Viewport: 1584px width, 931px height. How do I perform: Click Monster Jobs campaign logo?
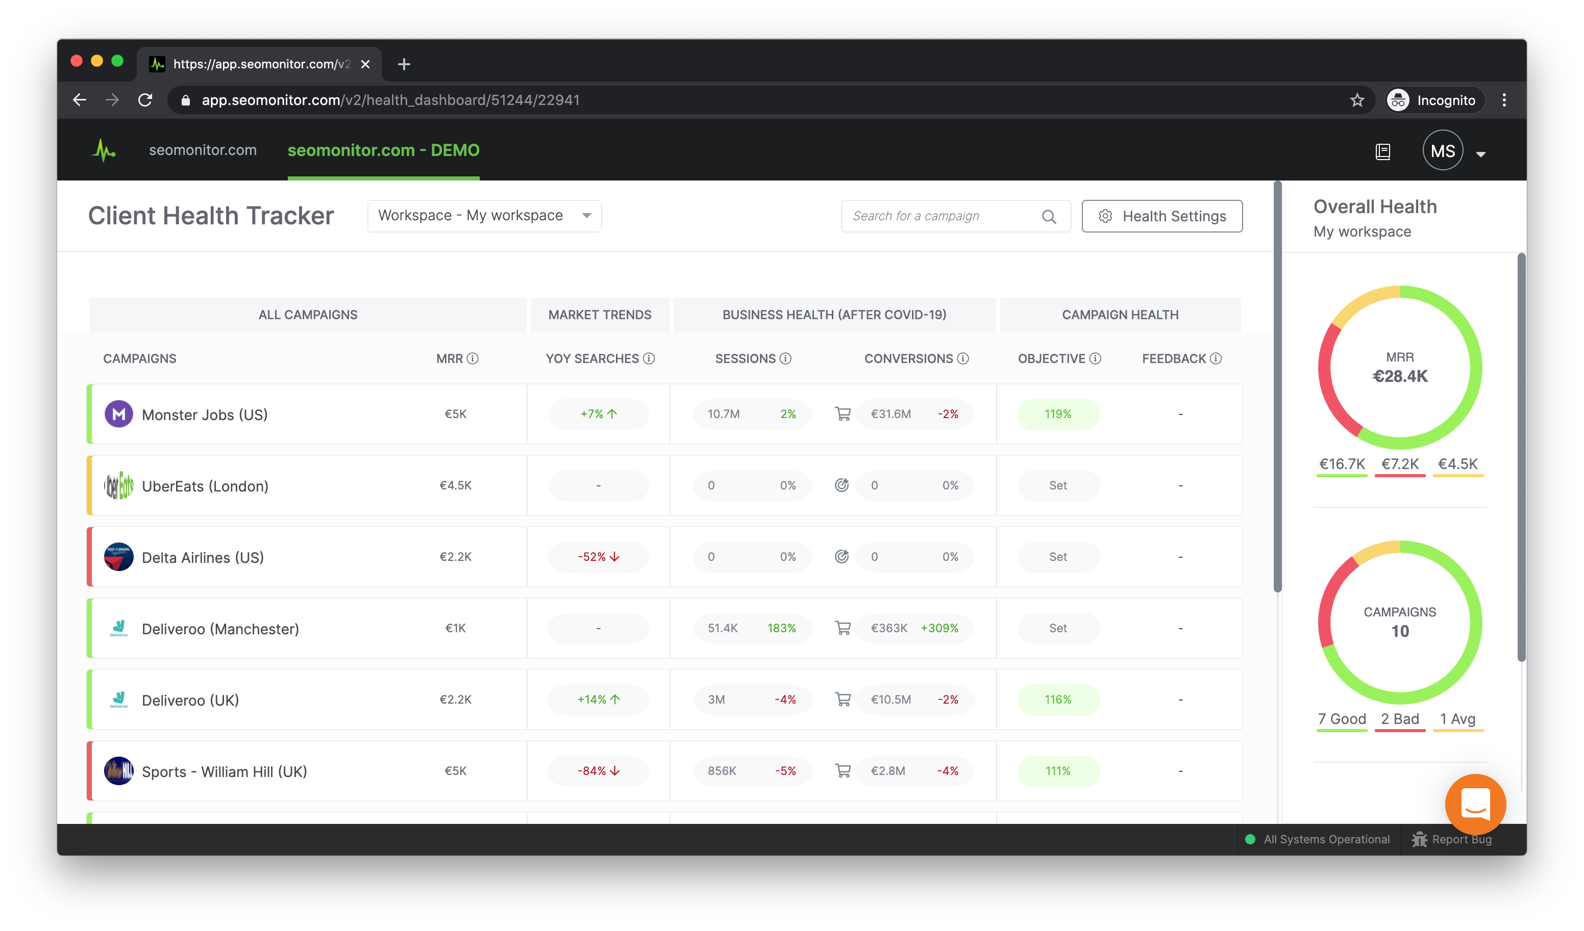click(118, 414)
